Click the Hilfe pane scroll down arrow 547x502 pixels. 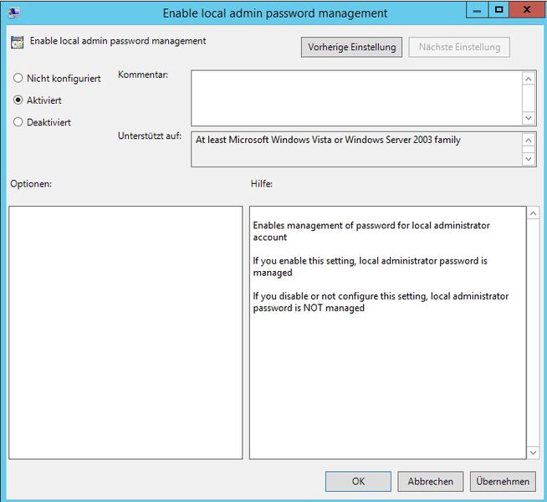(x=533, y=453)
